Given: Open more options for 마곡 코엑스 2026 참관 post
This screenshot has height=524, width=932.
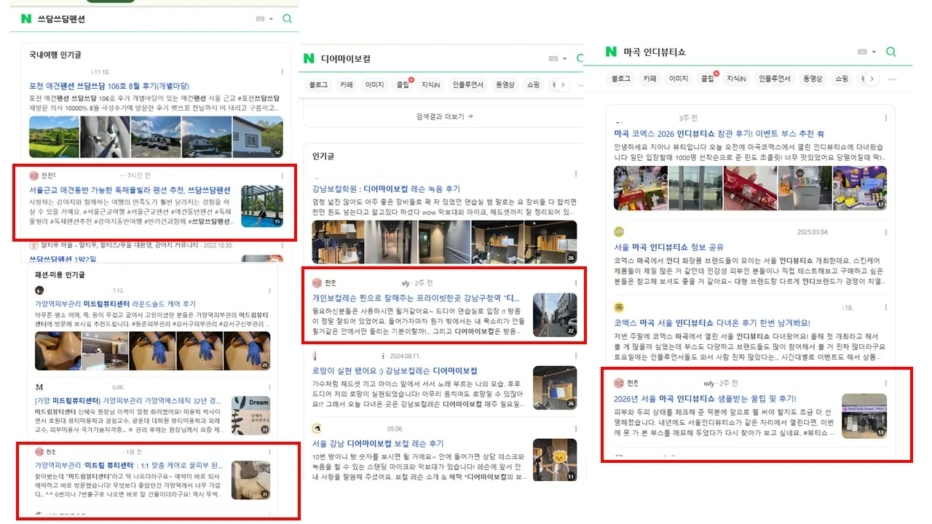Looking at the screenshot, I should point(886,118).
